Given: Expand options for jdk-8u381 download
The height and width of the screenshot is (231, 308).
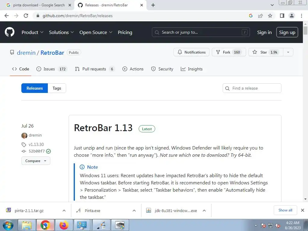Looking at the screenshot, I should [x=204, y=211].
